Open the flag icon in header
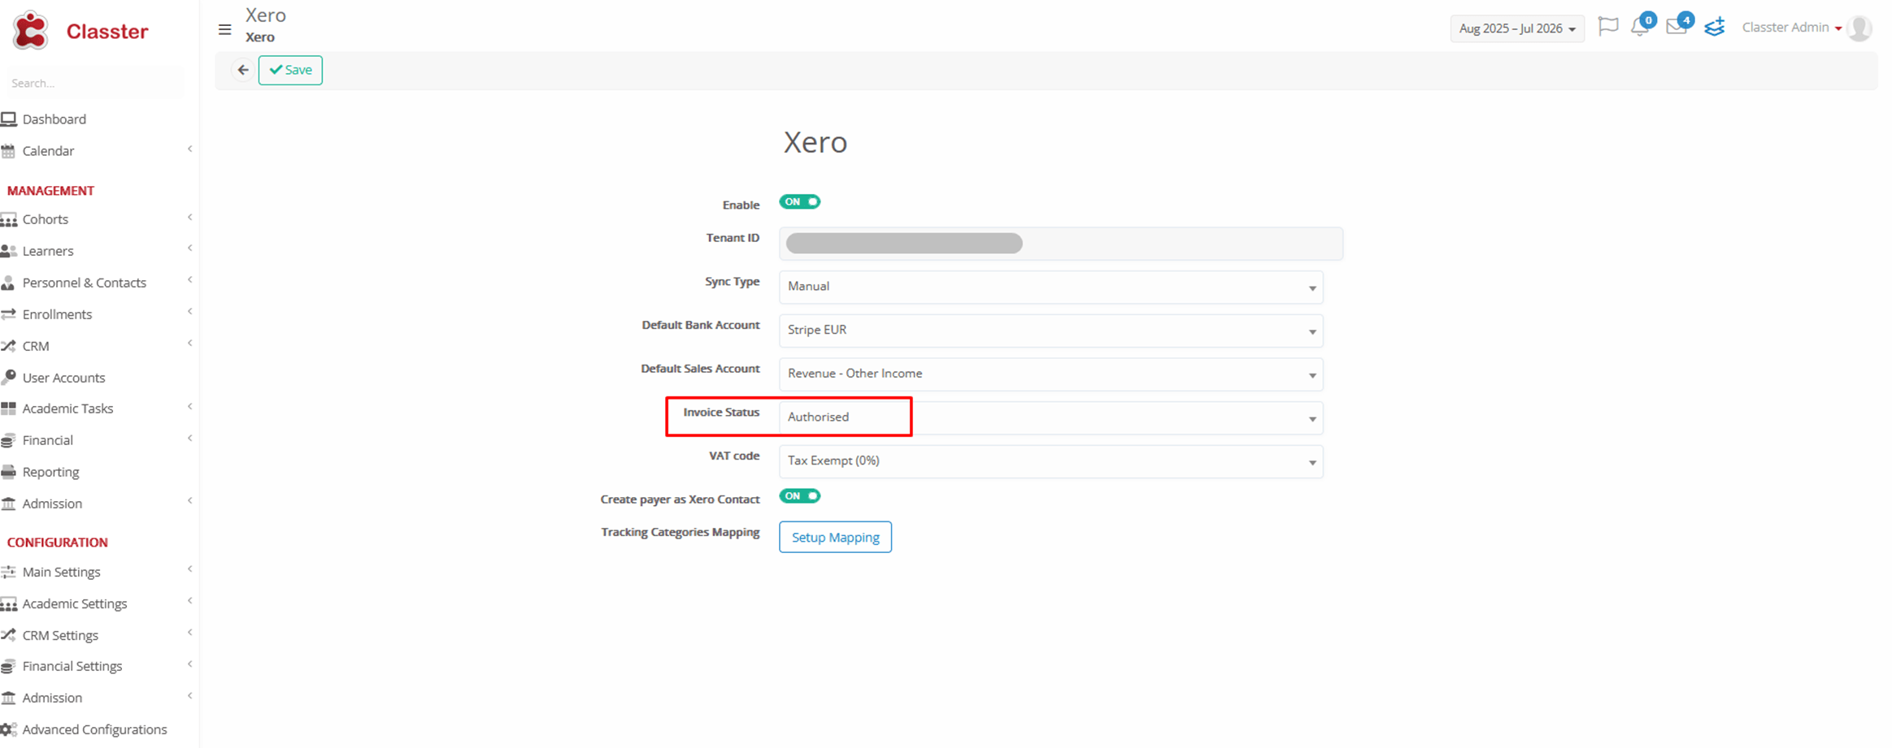 point(1607,27)
